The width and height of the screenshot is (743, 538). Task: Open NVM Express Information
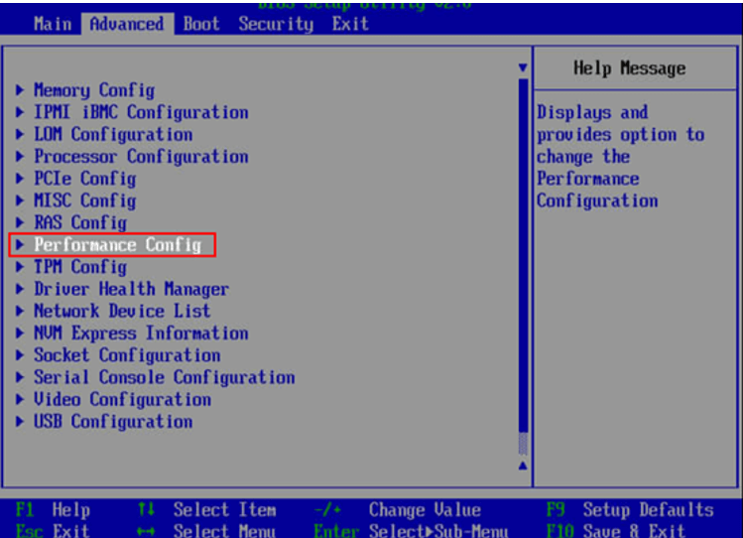[x=141, y=334]
